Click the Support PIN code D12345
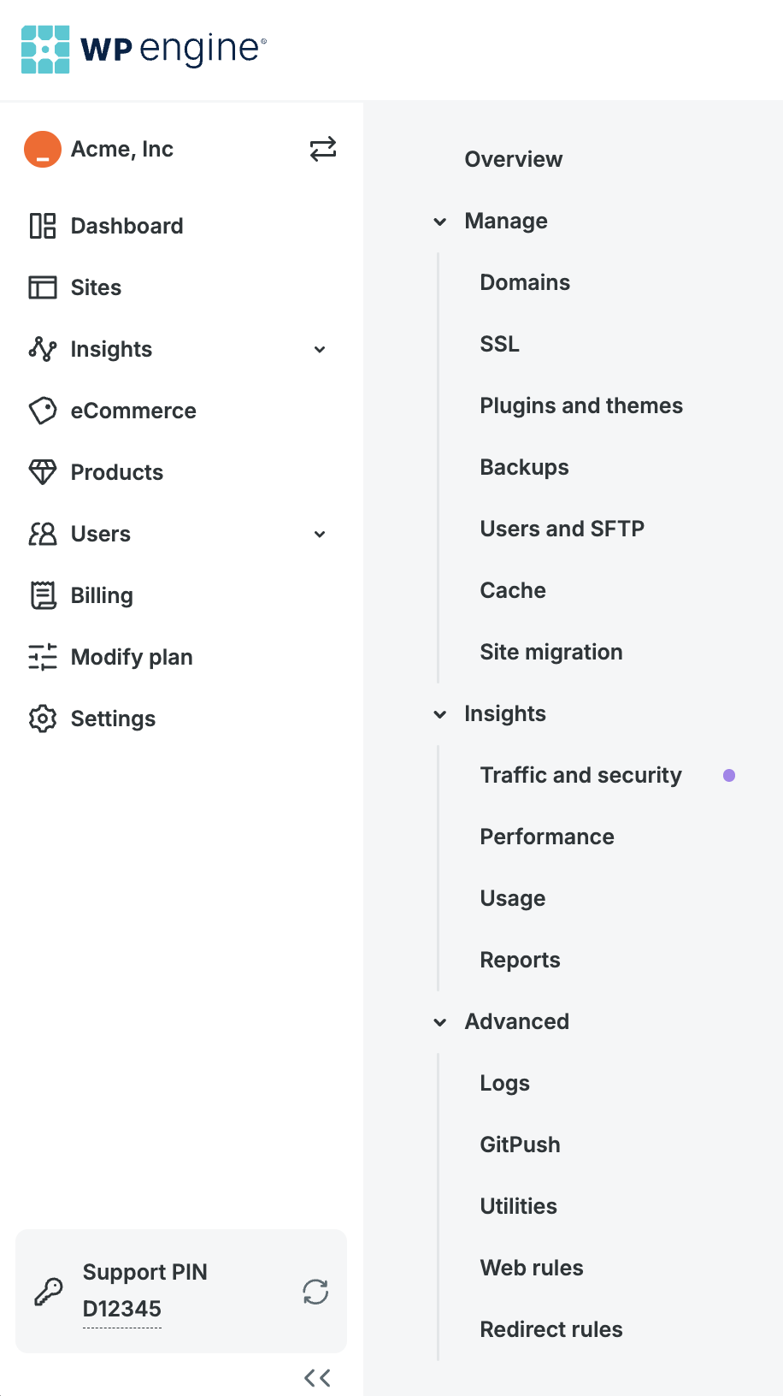 click(122, 1309)
